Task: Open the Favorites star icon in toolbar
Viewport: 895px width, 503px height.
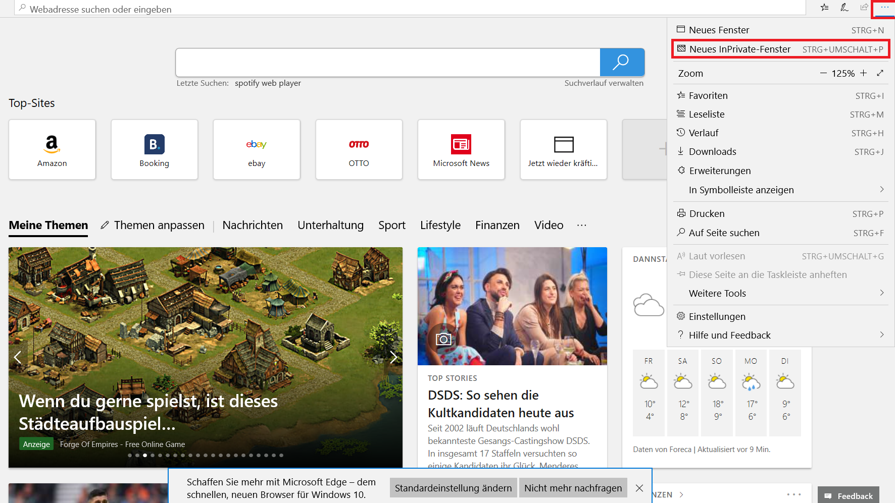Action: pyautogui.click(x=824, y=7)
